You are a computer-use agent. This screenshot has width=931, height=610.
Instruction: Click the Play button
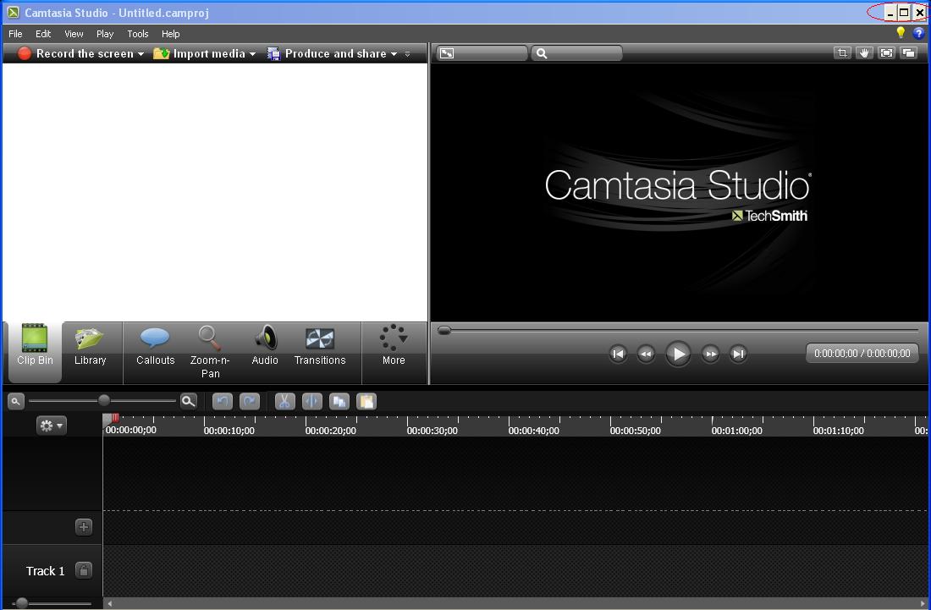[x=677, y=354]
